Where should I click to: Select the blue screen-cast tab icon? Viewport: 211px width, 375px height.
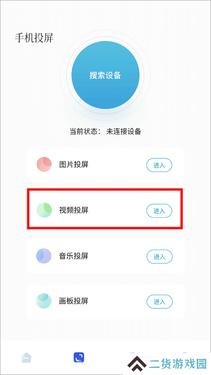tap(79, 357)
